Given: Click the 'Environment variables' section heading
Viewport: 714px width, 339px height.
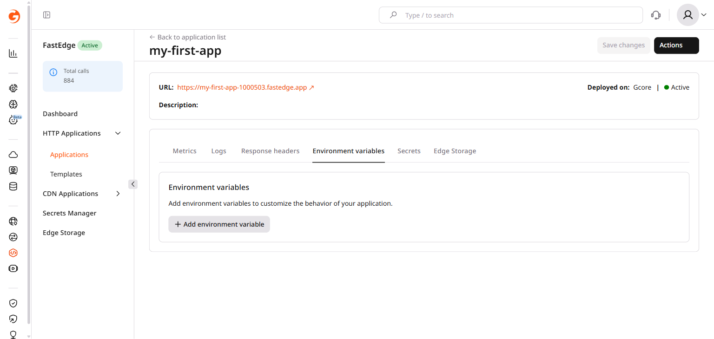Looking at the screenshot, I should coord(209,188).
